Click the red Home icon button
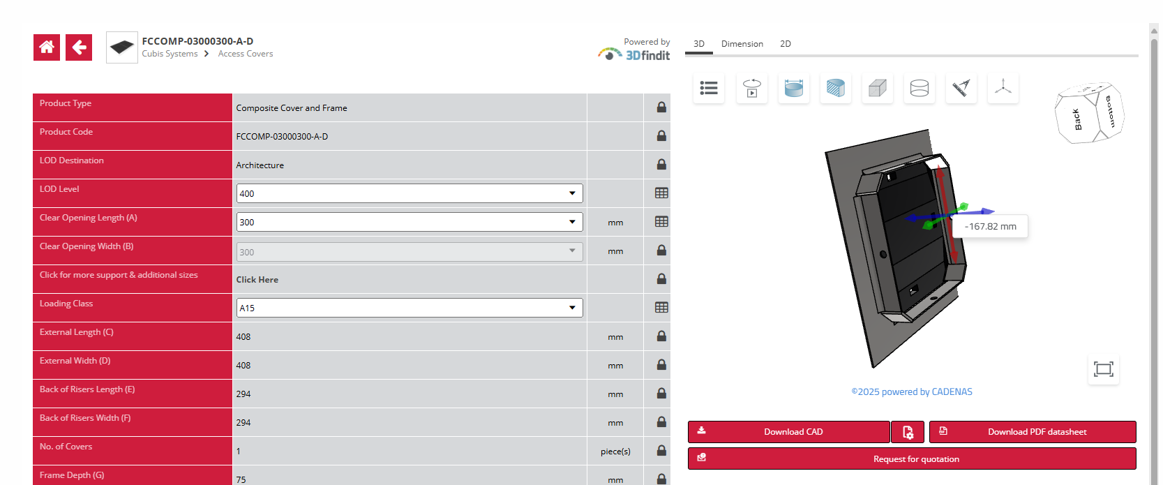Viewport: 1163px width, 485px height. coord(47,47)
